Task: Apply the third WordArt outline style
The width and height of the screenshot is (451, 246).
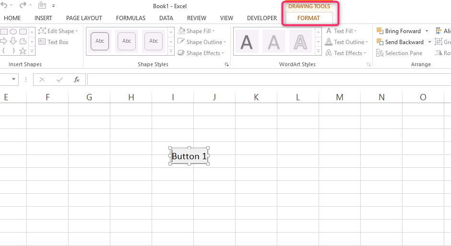Action: pos(300,42)
